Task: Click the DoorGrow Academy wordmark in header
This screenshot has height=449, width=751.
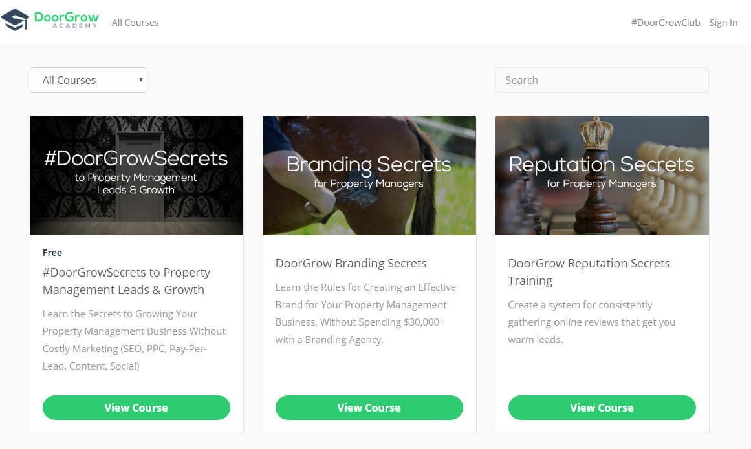Action: pyautogui.click(x=66, y=20)
